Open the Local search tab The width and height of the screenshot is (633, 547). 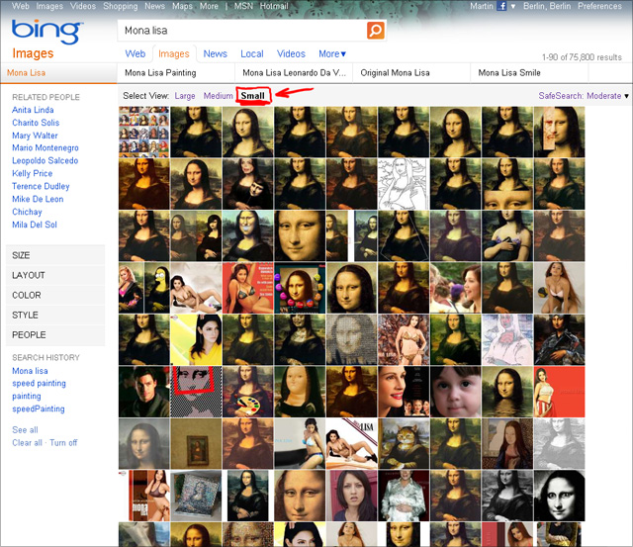(x=252, y=53)
